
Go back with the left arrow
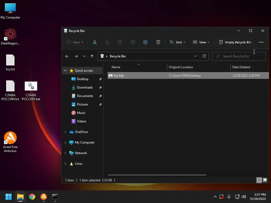click(x=67, y=56)
